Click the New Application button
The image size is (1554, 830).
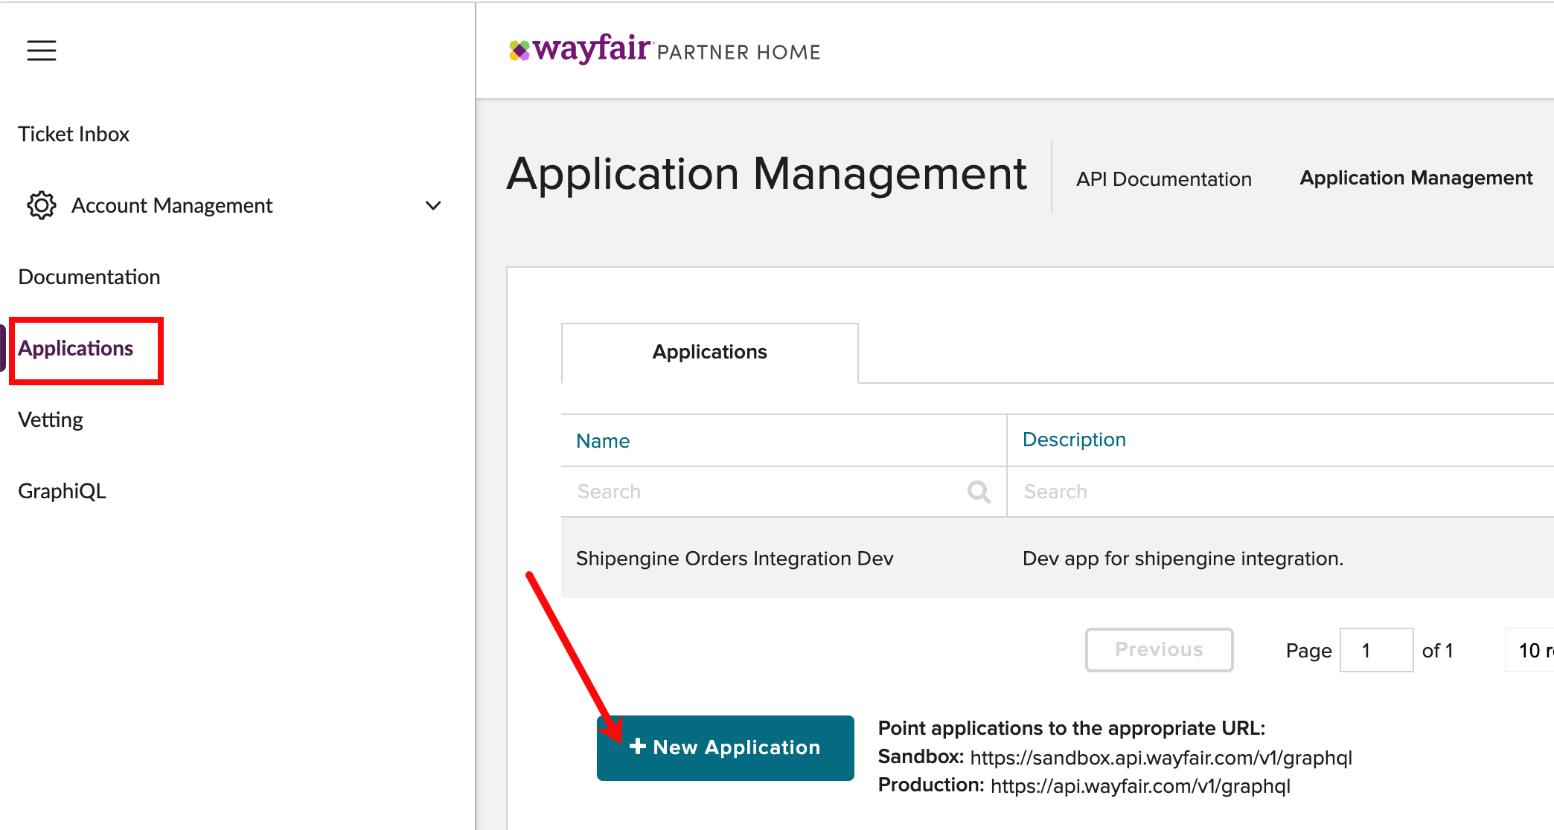726,747
